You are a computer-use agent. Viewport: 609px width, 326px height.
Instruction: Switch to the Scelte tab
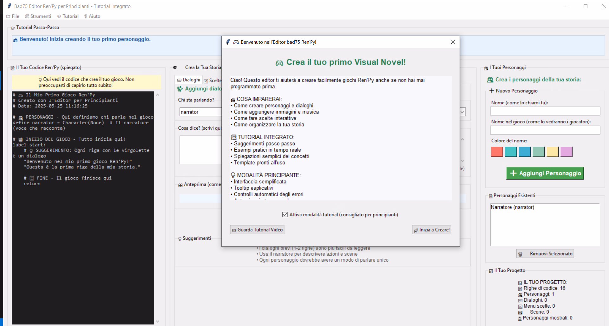click(213, 81)
